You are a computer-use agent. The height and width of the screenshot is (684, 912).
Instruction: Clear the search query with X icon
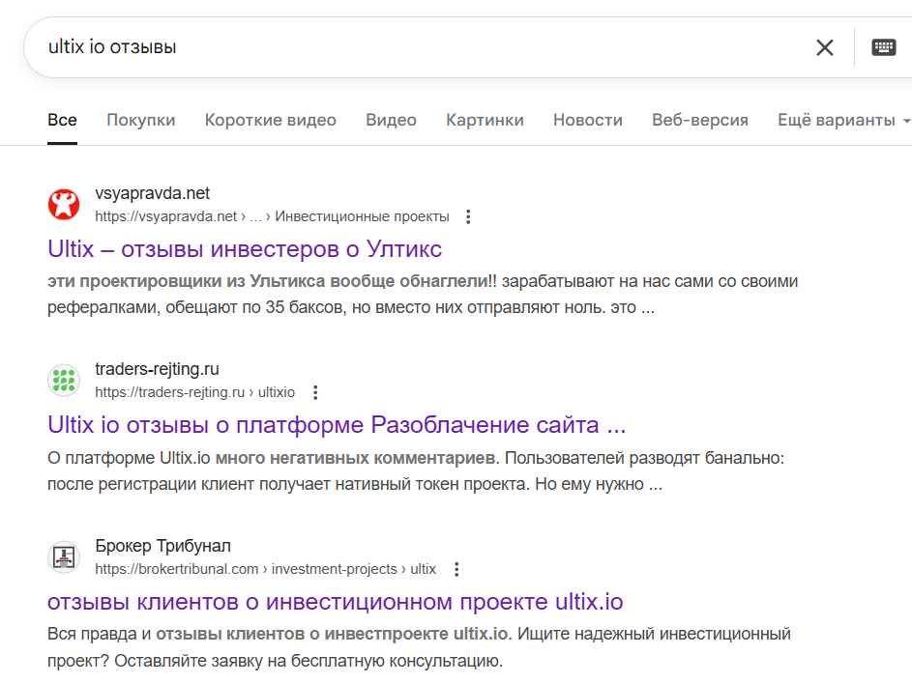(x=825, y=47)
